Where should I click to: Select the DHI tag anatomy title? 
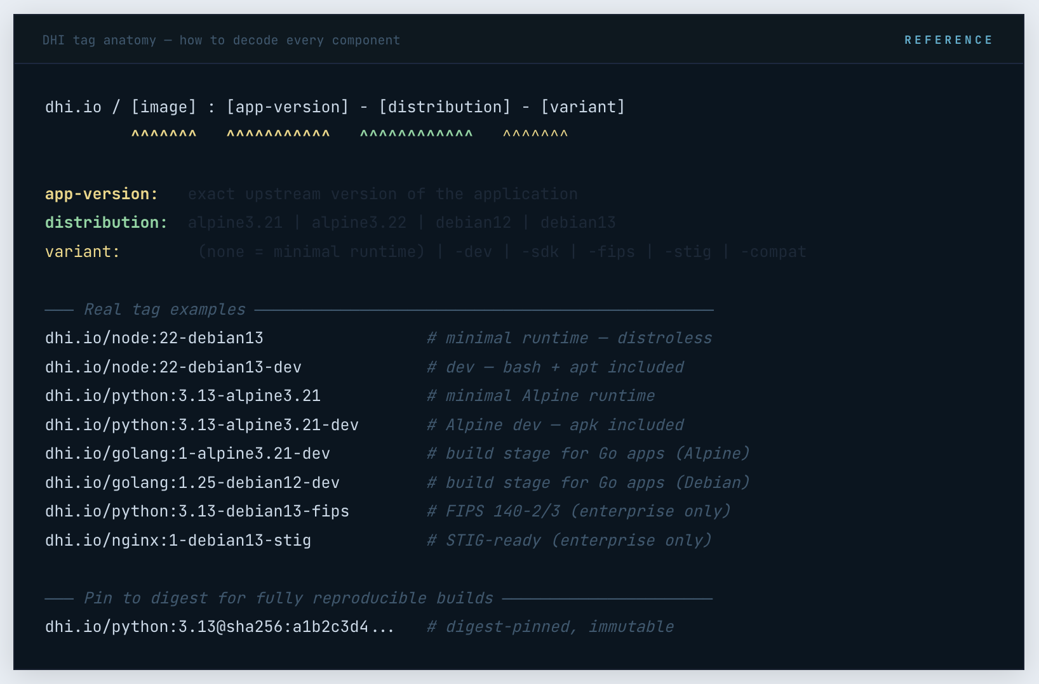221,39
